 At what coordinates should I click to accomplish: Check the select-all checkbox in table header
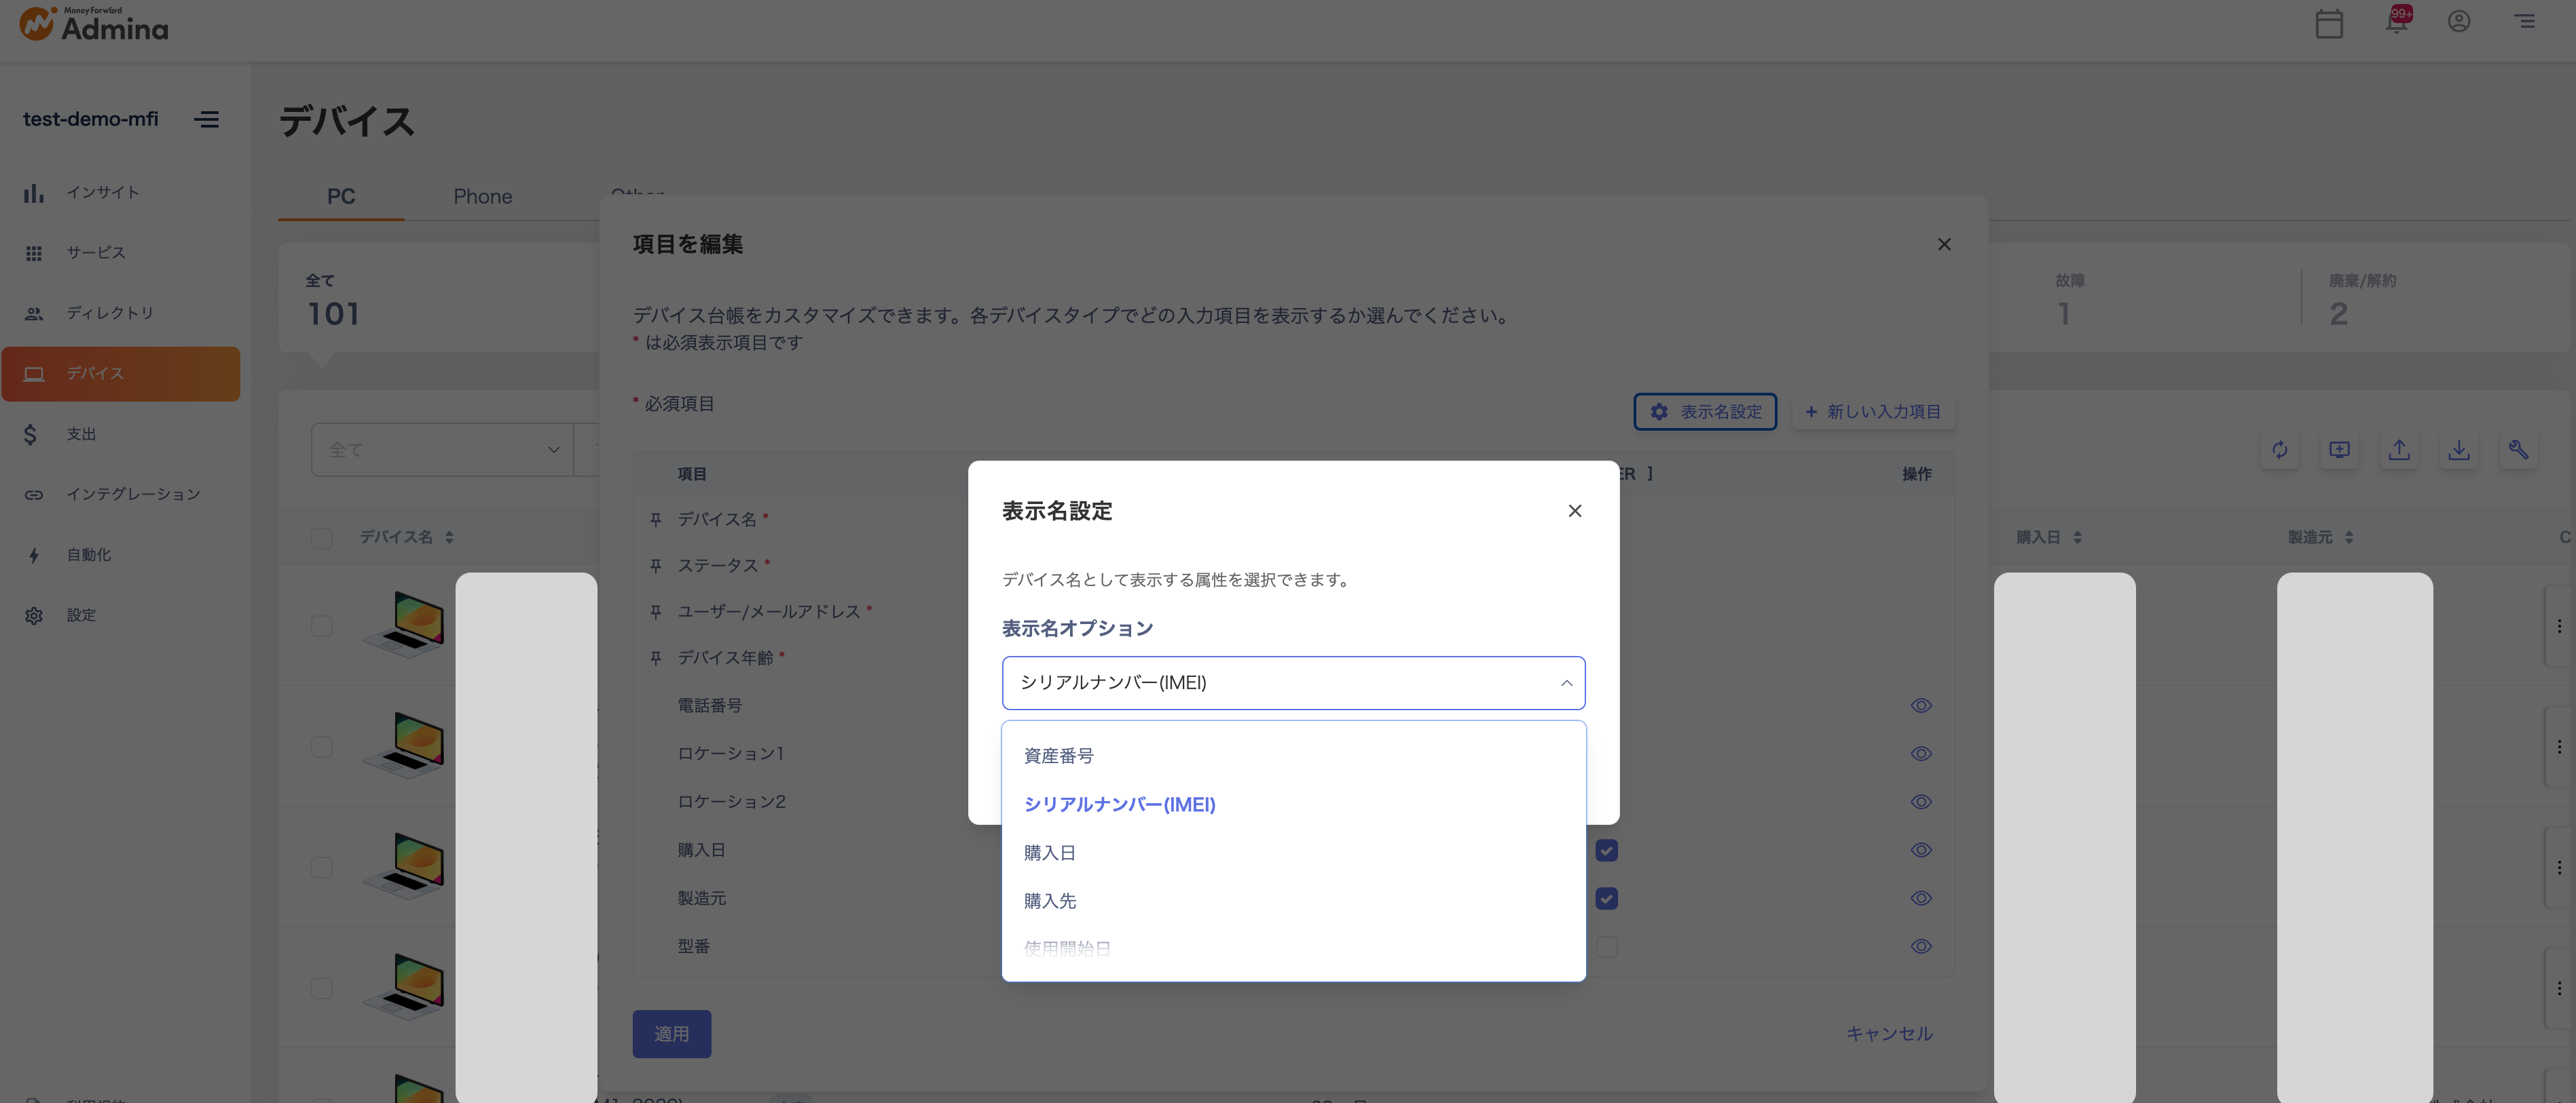322,539
